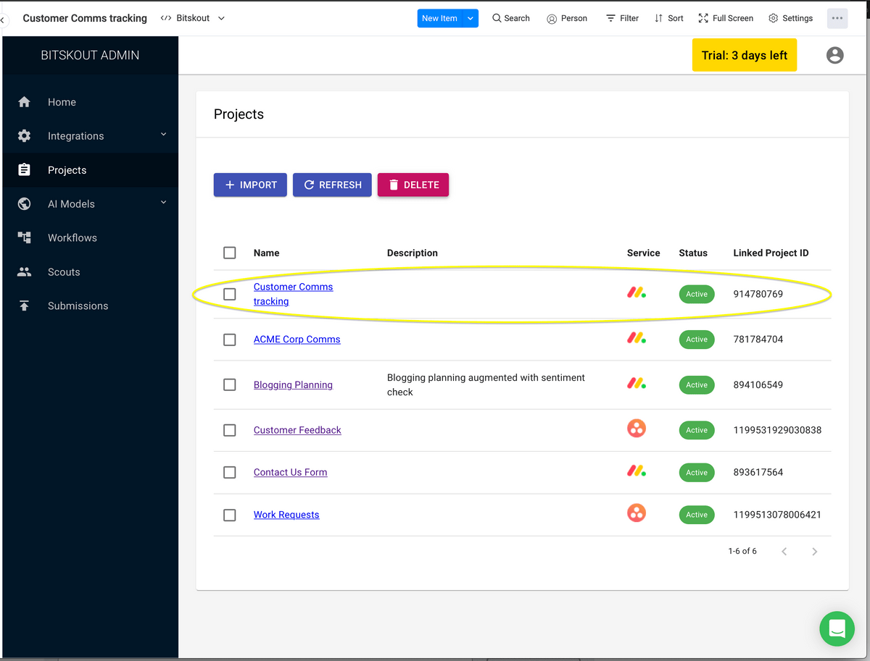Open the Bitskout view dropdown
Screen dimensions: 870x661
click(x=193, y=18)
